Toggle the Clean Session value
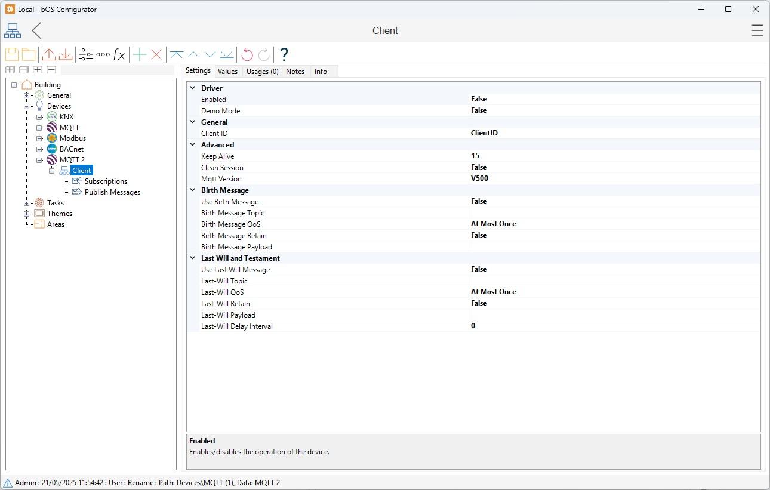The height and width of the screenshot is (490, 770). click(x=614, y=167)
